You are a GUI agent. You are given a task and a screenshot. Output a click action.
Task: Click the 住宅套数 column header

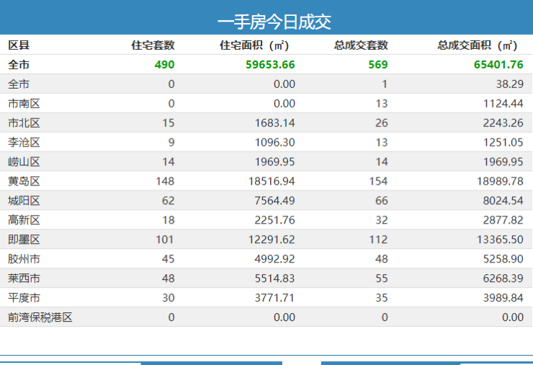[153, 45]
